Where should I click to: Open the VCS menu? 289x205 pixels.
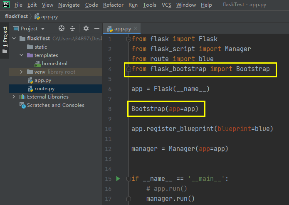[x=166, y=5]
